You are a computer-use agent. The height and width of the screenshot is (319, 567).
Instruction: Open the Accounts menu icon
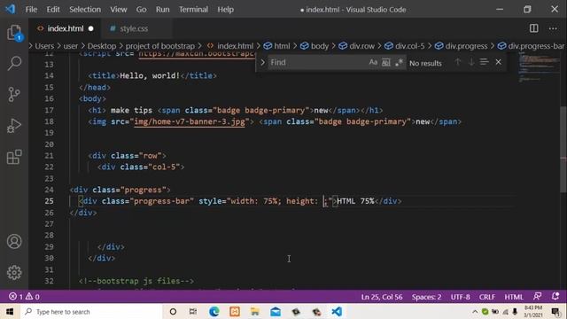click(x=14, y=241)
